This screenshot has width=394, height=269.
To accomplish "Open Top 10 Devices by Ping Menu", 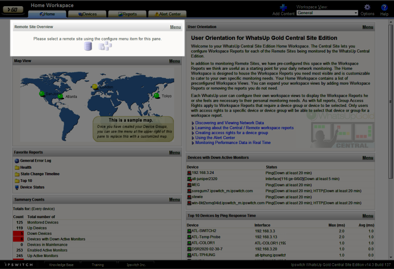I will pos(367,216).
